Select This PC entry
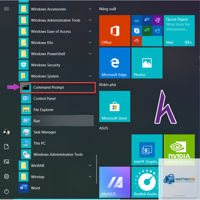 57,143
